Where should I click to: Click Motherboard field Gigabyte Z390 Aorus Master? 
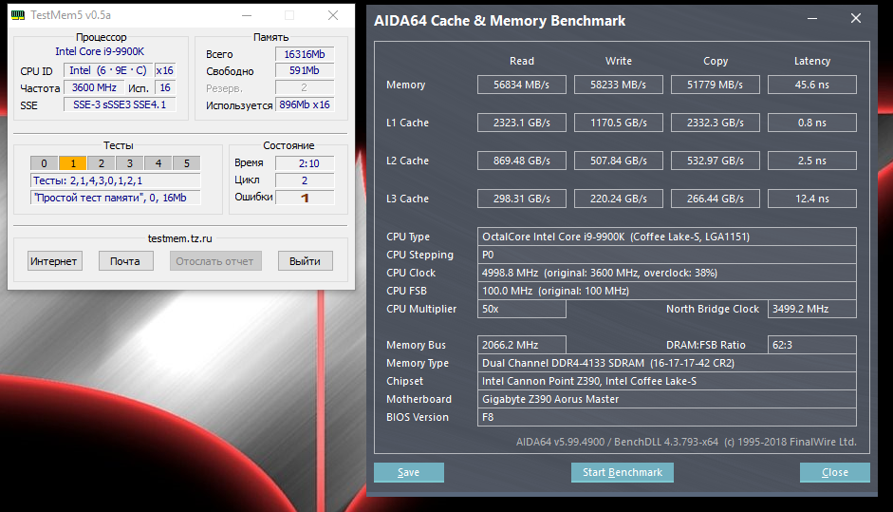[x=667, y=399]
